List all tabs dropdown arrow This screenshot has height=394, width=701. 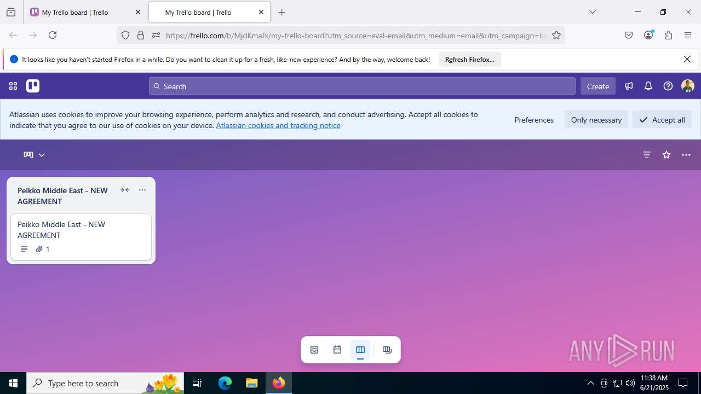(x=593, y=12)
